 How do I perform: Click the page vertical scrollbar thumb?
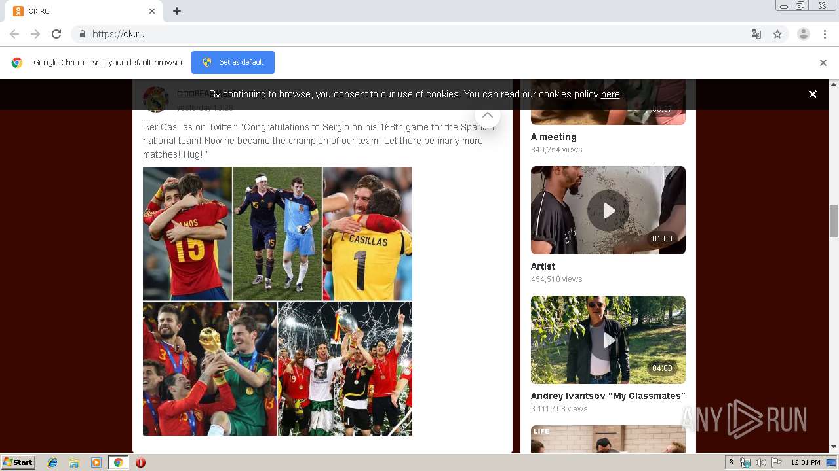pyautogui.click(x=834, y=221)
